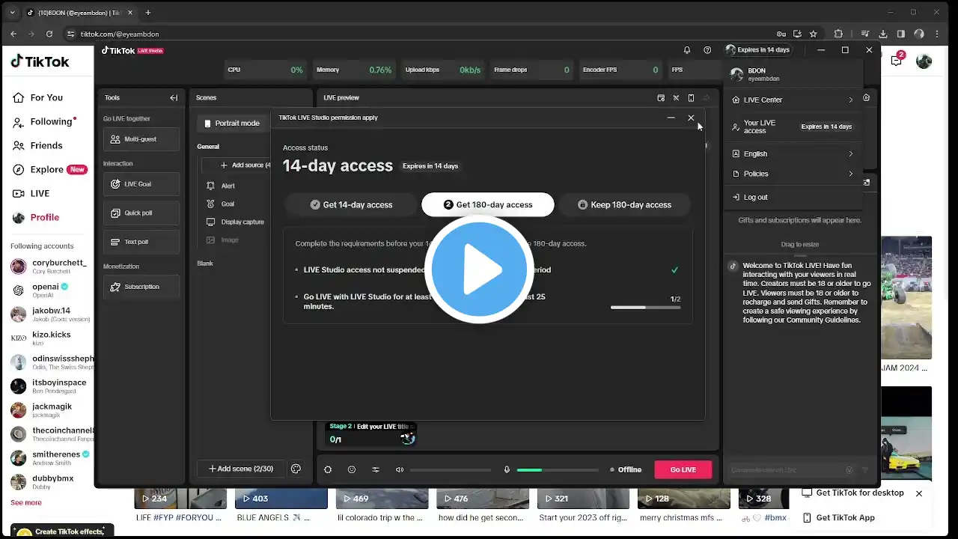958x539 pixels.
Task: Click the Go LIVE button
Action: click(683, 469)
